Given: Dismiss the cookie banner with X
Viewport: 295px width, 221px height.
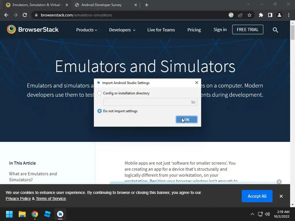Looking at the screenshot, I should coord(281,196).
